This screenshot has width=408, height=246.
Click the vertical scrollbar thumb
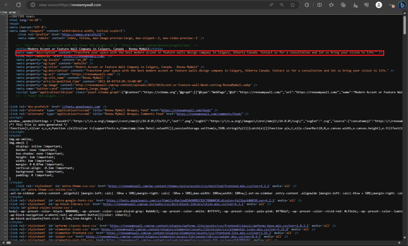(x=405, y=26)
